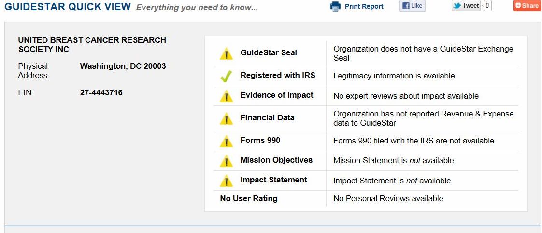Click the EIN number 27-4443716
The width and height of the screenshot is (542, 233).
pyautogui.click(x=101, y=92)
